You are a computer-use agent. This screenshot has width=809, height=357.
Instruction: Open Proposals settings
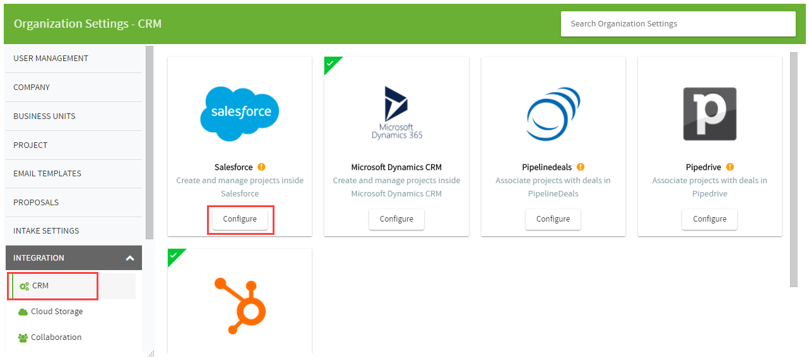tap(73, 202)
